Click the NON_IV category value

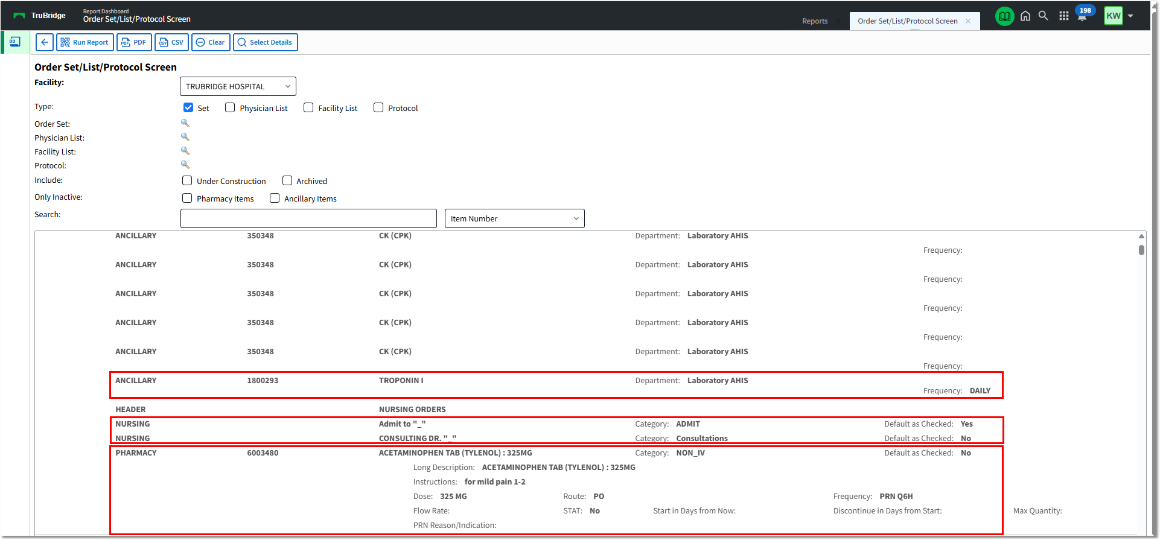(690, 453)
